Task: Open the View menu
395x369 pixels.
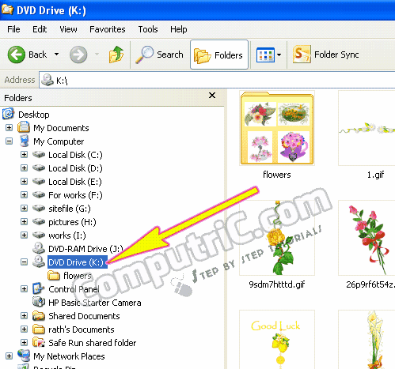Action: click(68, 29)
